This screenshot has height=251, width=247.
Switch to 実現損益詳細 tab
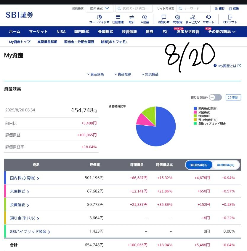coord(47,42)
